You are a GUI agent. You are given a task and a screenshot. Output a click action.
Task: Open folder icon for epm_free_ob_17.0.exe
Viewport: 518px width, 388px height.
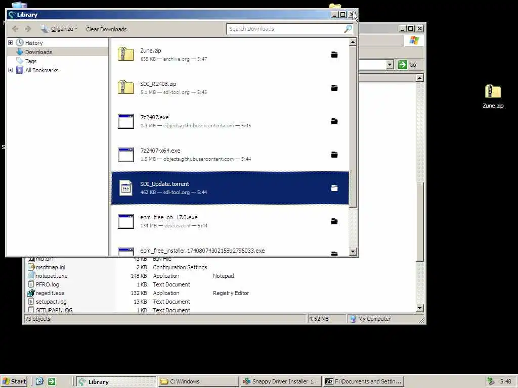click(x=334, y=221)
